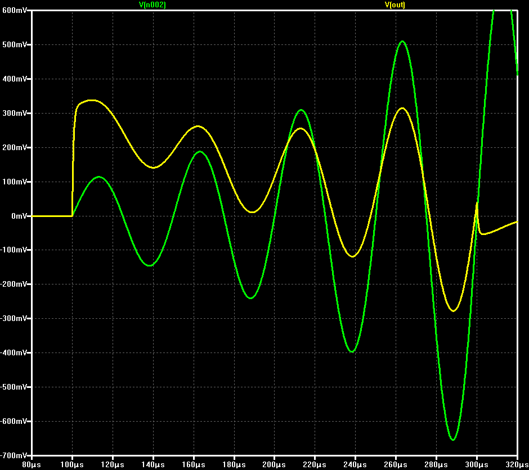This screenshot has height=470, width=529.
Task: Click the 500mV y-axis label
Action: point(15,44)
